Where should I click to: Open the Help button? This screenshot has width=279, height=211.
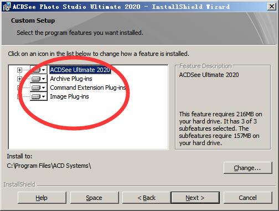(x=42, y=198)
